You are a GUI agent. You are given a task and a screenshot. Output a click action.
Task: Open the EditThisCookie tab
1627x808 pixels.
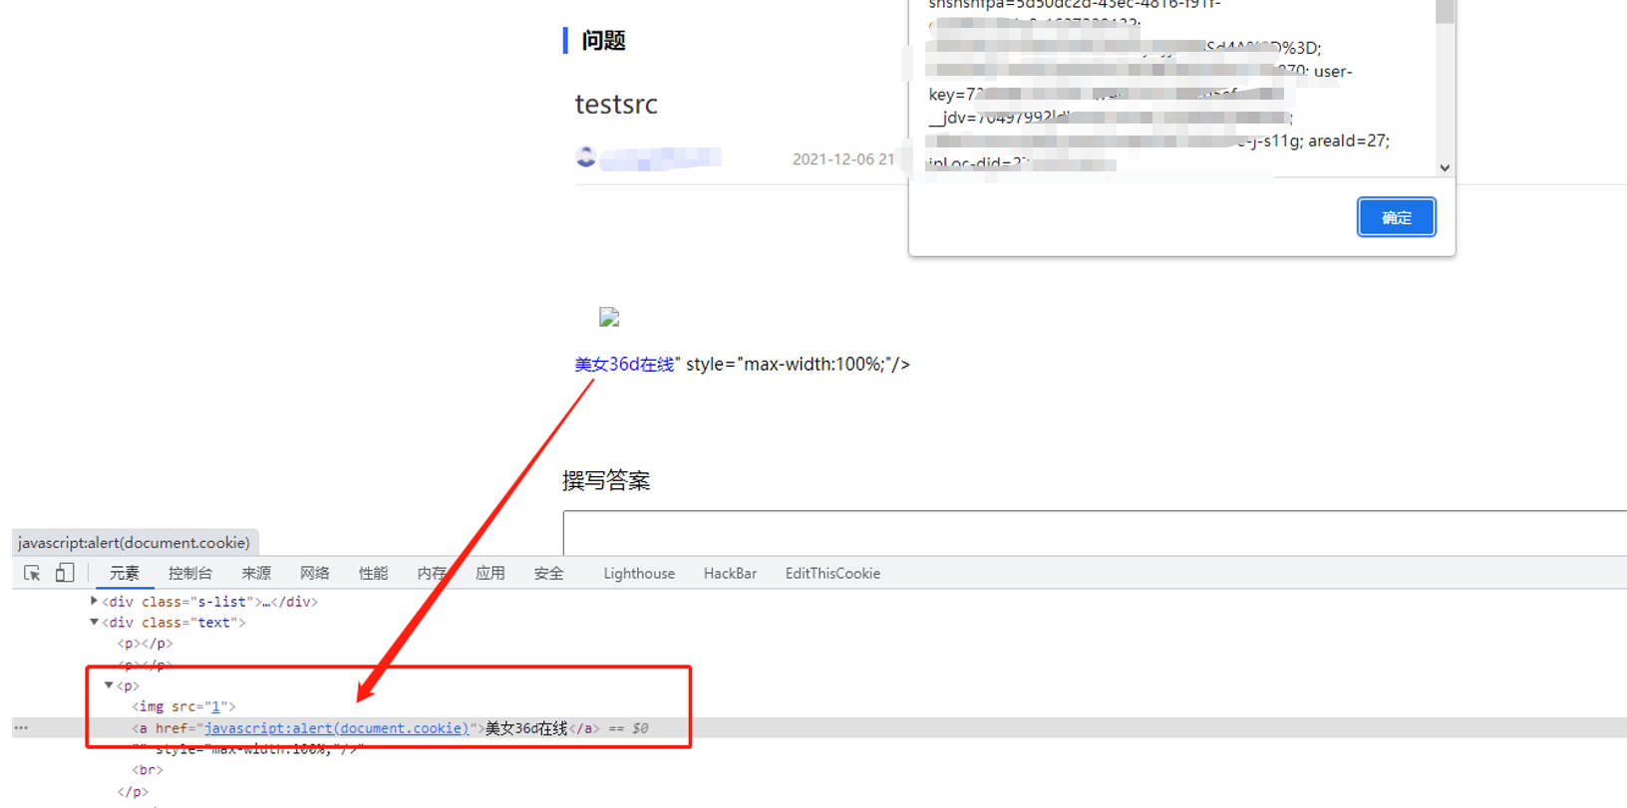coord(832,573)
